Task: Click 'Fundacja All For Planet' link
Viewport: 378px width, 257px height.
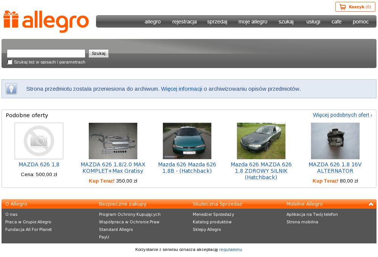Action: pyautogui.click(x=28, y=229)
